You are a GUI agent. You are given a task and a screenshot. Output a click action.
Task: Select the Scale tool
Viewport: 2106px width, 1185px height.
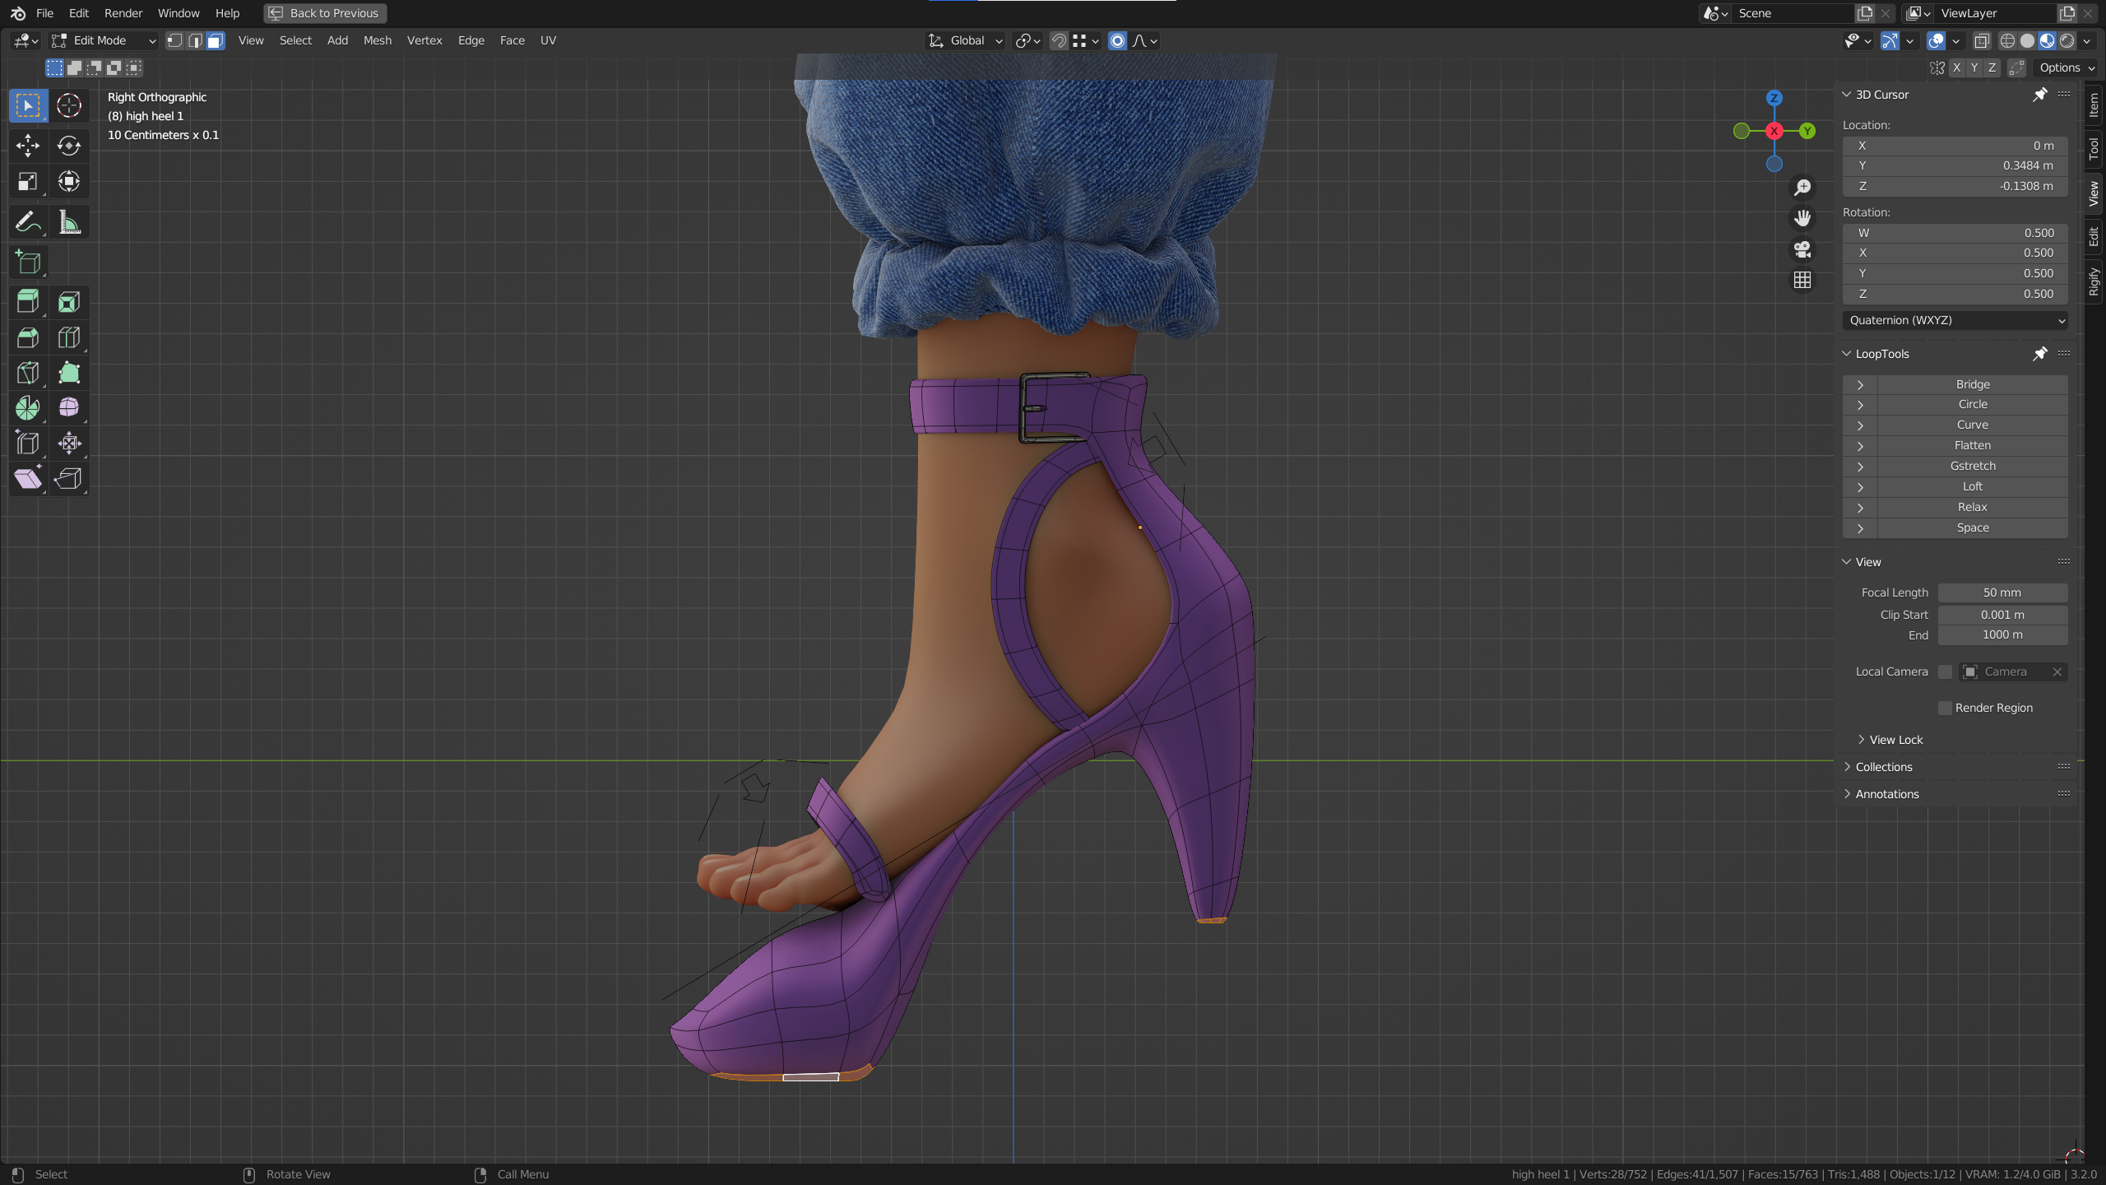(x=28, y=182)
